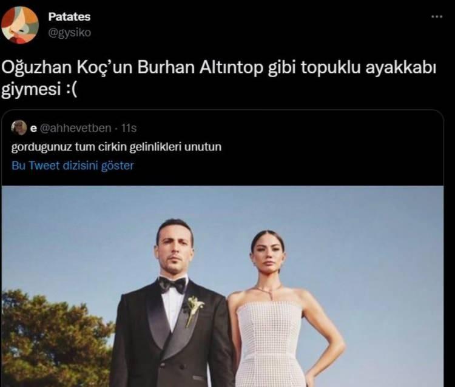455x387 pixels.
Task: Click the man's bow tie in the photo
Action: click(172, 285)
